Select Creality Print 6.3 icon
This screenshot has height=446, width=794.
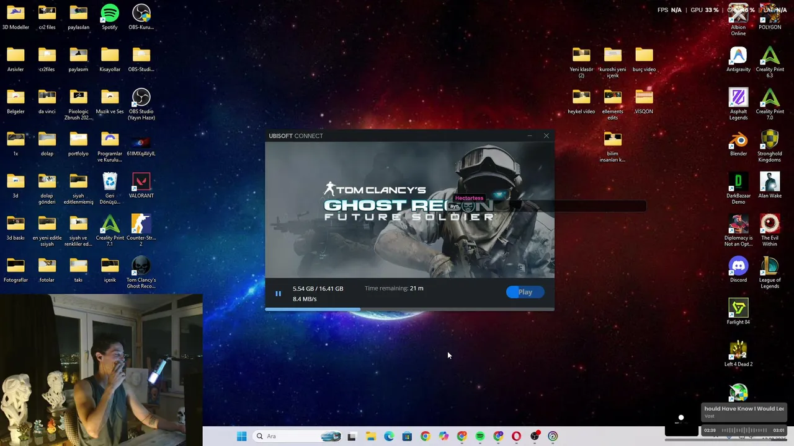coord(770,63)
